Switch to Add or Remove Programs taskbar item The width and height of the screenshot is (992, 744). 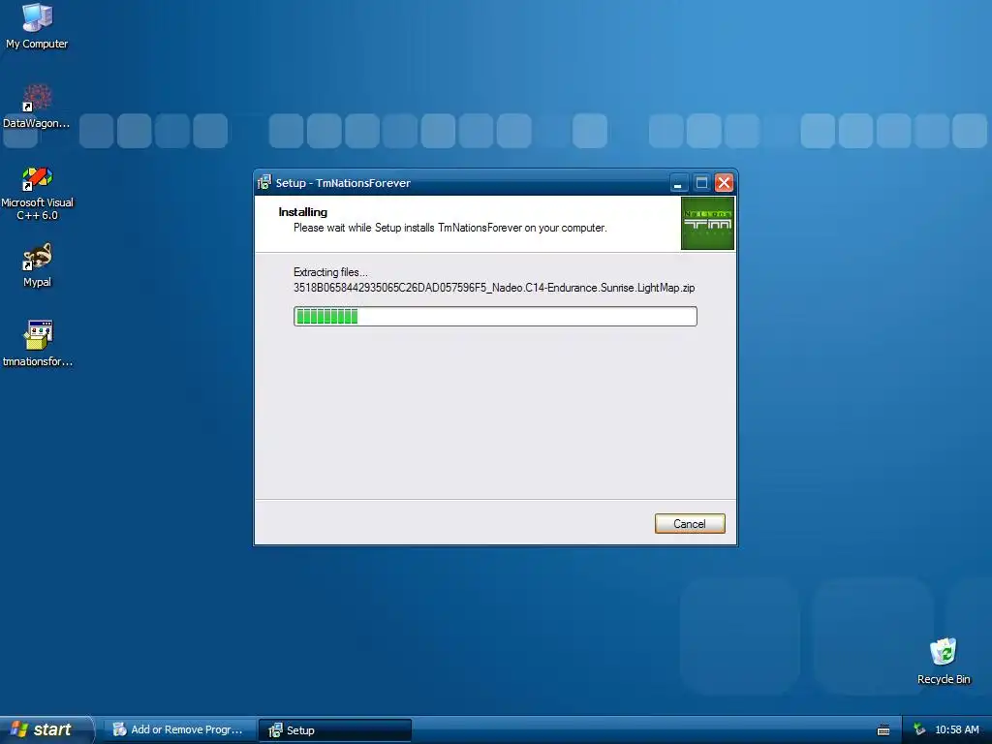[x=180, y=730]
